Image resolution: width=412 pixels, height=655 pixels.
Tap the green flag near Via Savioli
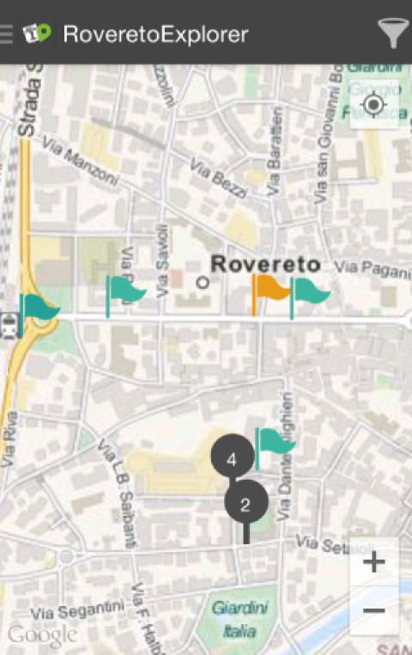[x=125, y=297]
